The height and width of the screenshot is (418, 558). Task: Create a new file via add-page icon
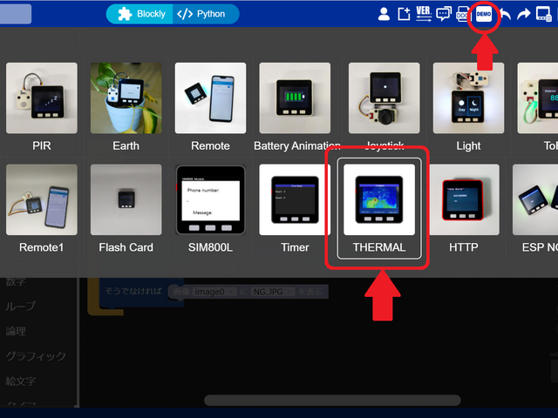(x=404, y=14)
